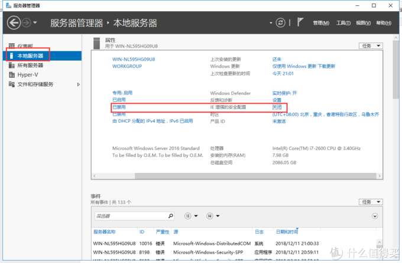Click the 属性 panel server icon

pyautogui.click(x=96, y=43)
